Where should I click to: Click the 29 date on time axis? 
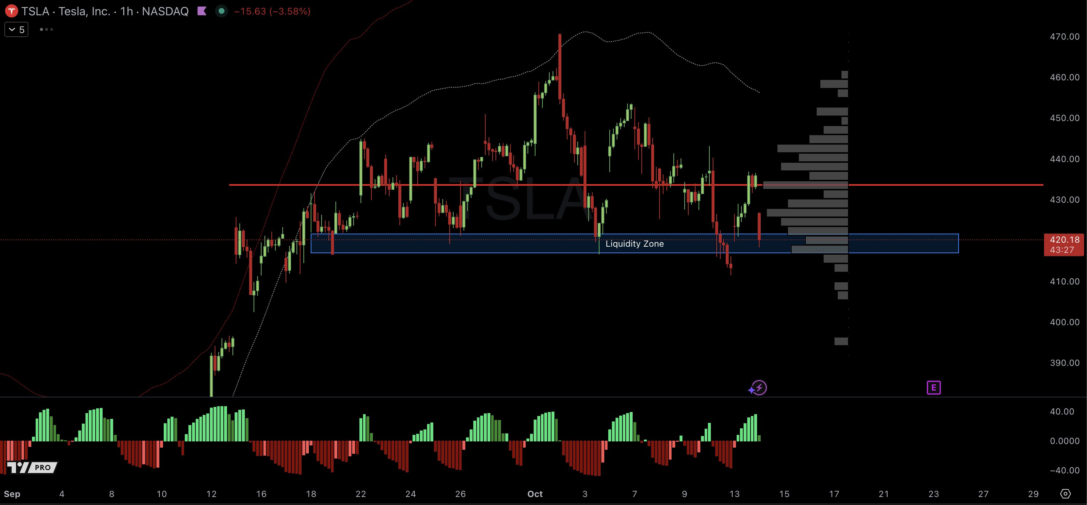[x=1034, y=494]
